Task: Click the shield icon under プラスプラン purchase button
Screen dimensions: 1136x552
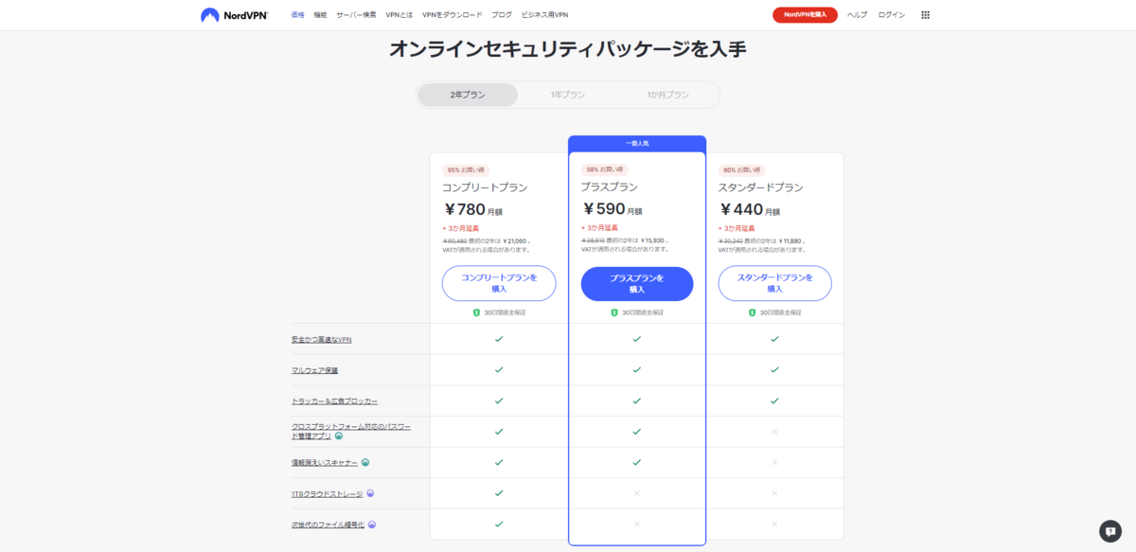Action: pos(614,312)
